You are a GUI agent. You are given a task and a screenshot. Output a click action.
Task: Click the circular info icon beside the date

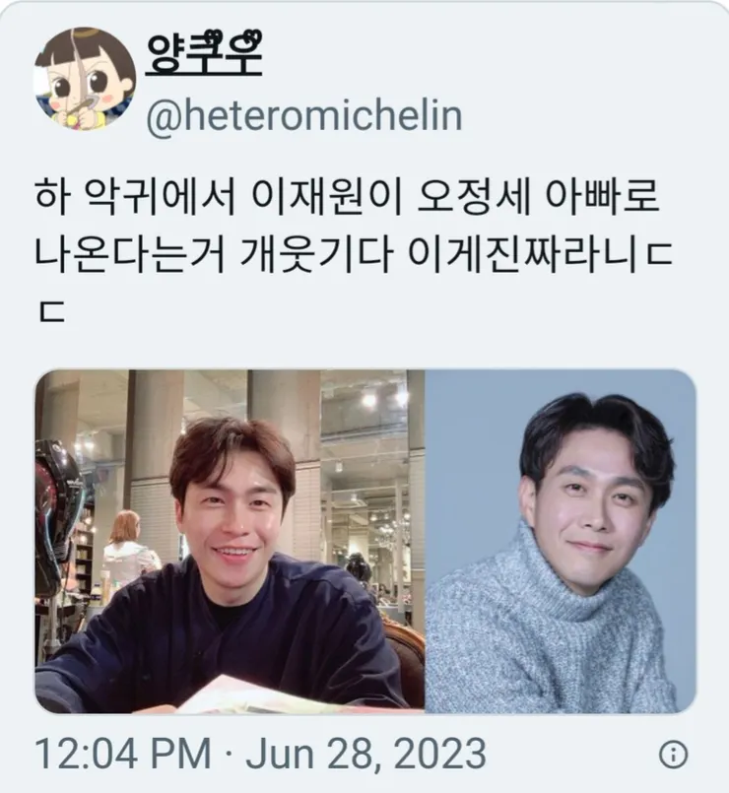pyautogui.click(x=674, y=755)
